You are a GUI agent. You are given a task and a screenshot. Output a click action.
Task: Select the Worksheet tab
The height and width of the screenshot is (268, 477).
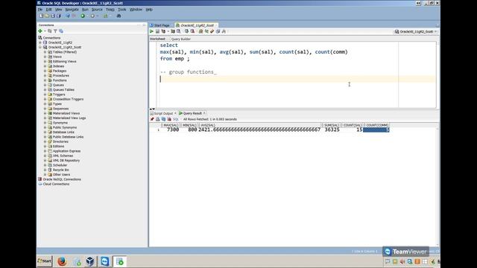pos(157,39)
